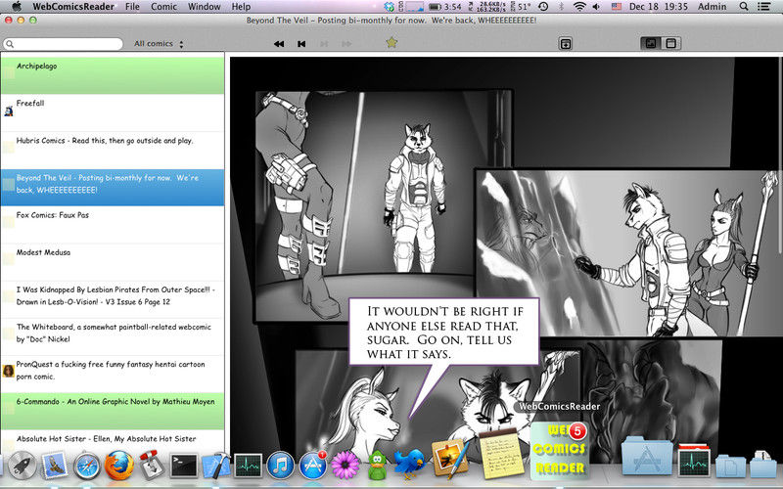
Task: Go to previous comic strip button
Action: pyautogui.click(x=301, y=44)
